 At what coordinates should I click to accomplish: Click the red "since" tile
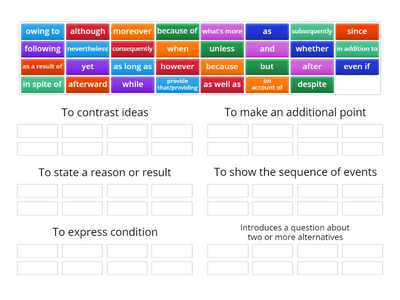357,31
